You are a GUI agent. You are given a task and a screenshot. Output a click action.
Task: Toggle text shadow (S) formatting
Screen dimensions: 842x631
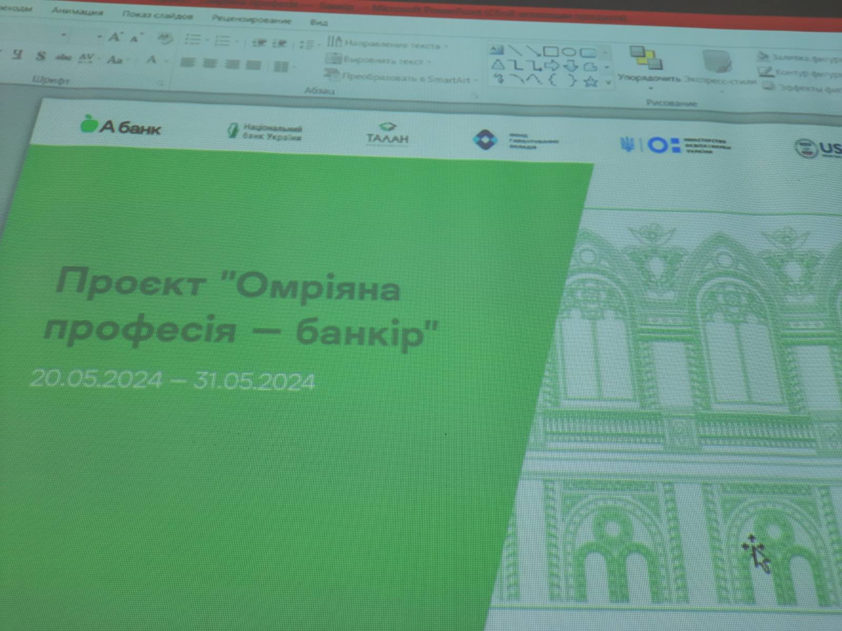coord(41,56)
